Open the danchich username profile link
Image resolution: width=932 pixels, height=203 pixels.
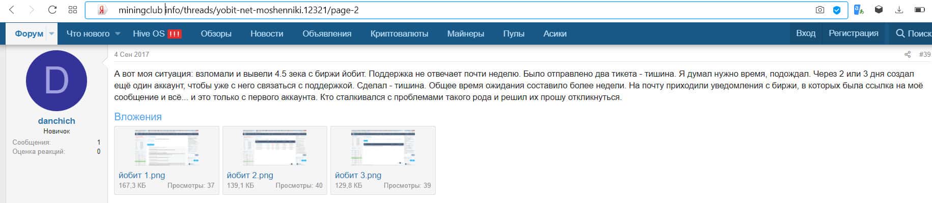coord(57,121)
